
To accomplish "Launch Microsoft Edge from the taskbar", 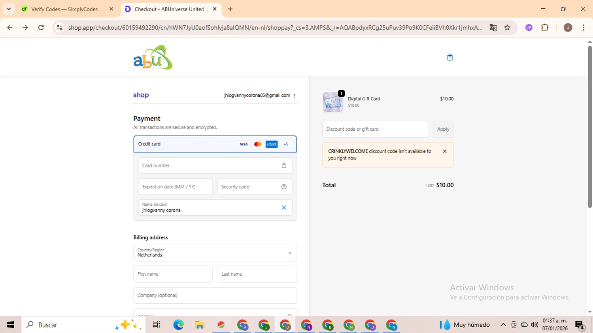I will click(x=178, y=325).
